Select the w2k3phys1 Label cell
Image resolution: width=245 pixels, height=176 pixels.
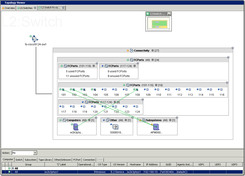click(x=61, y=172)
